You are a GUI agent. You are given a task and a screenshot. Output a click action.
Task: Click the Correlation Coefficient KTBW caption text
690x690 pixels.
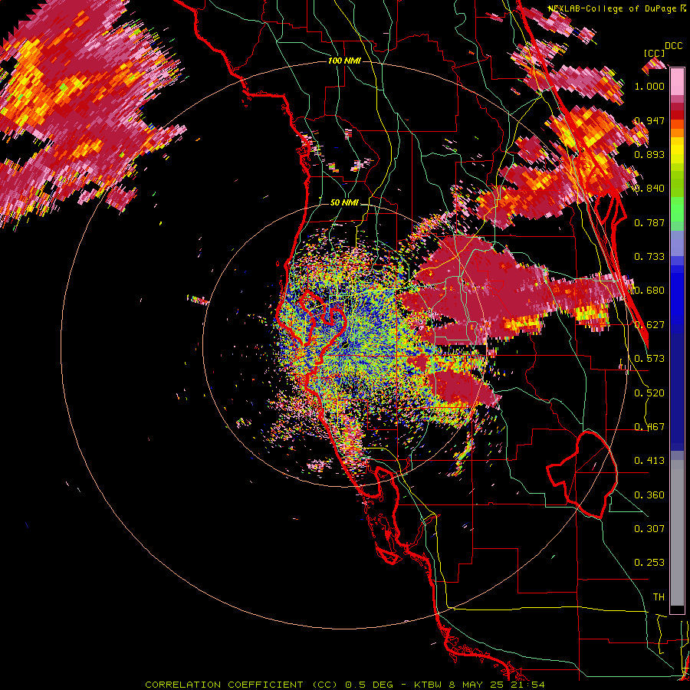(x=345, y=685)
